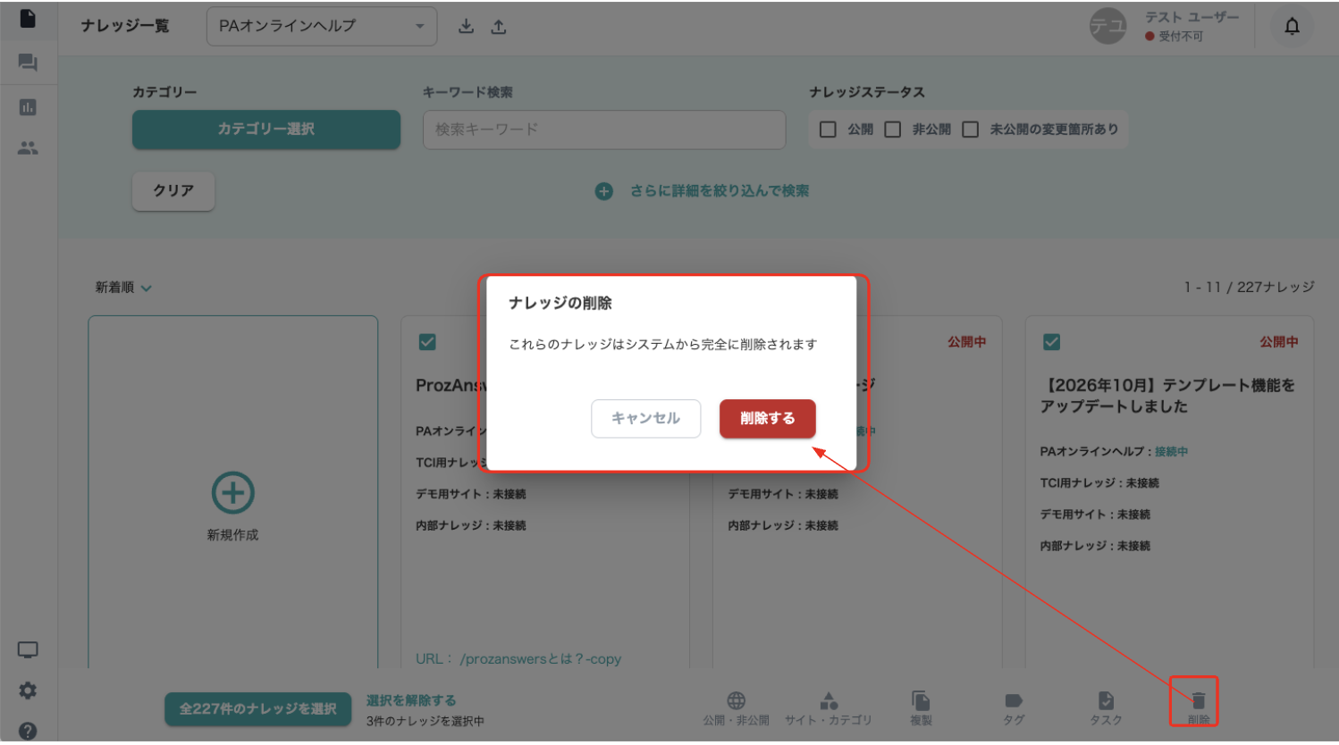Click the 3件のナレッジを選択中 status text
Image resolution: width=1339 pixels, height=745 pixels.
tap(425, 721)
